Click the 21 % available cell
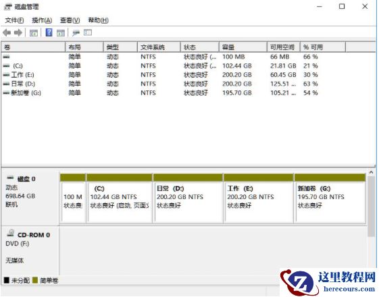Screen dimensions: 379x297 tap(311, 65)
